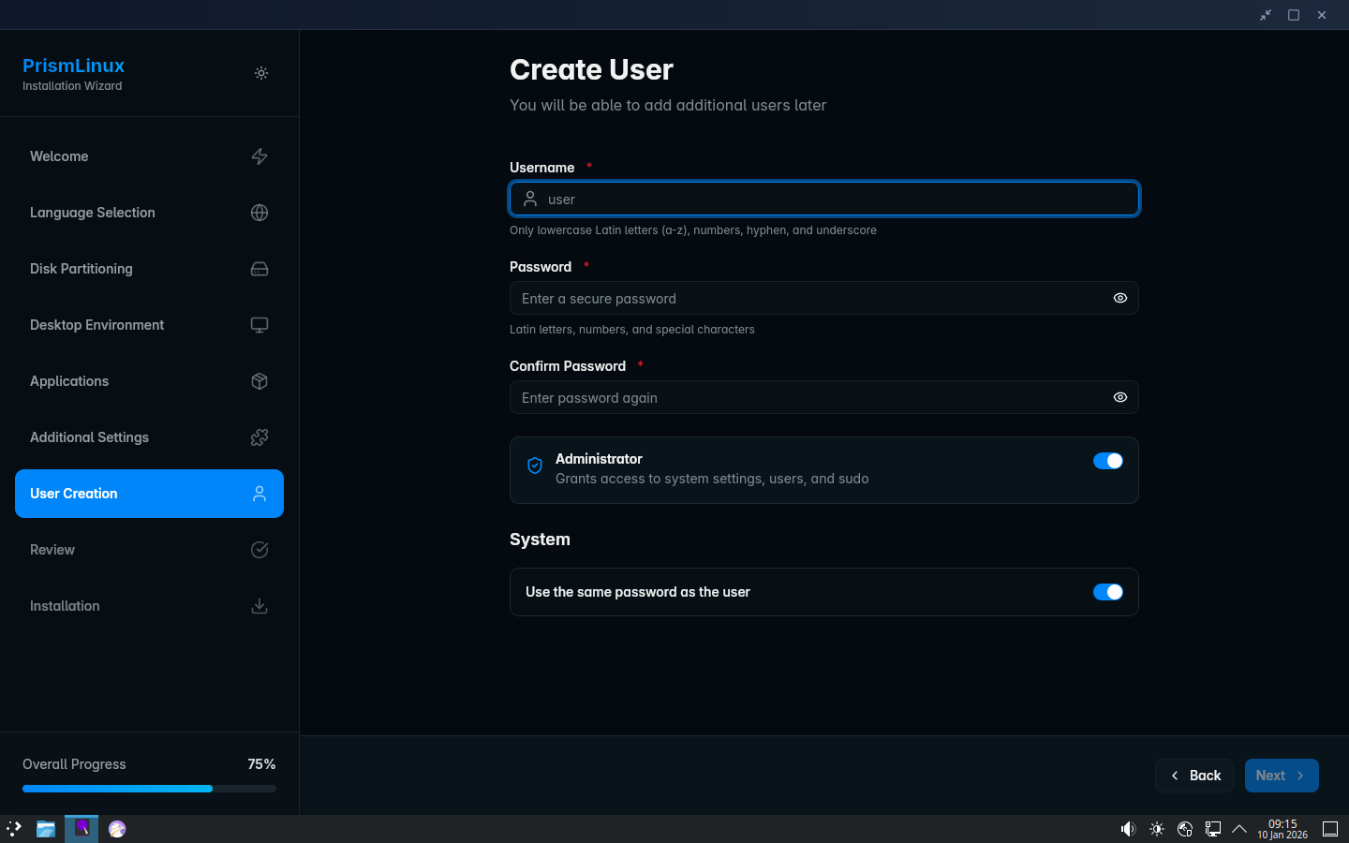This screenshot has height=843, width=1349.
Task: Expand hidden system tray icons arrow
Action: 1239,829
